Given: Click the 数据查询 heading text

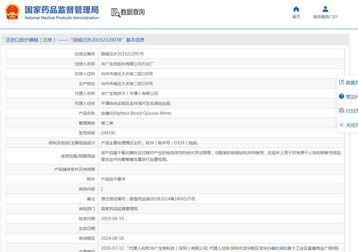Looking at the screenshot, I should [x=133, y=12].
